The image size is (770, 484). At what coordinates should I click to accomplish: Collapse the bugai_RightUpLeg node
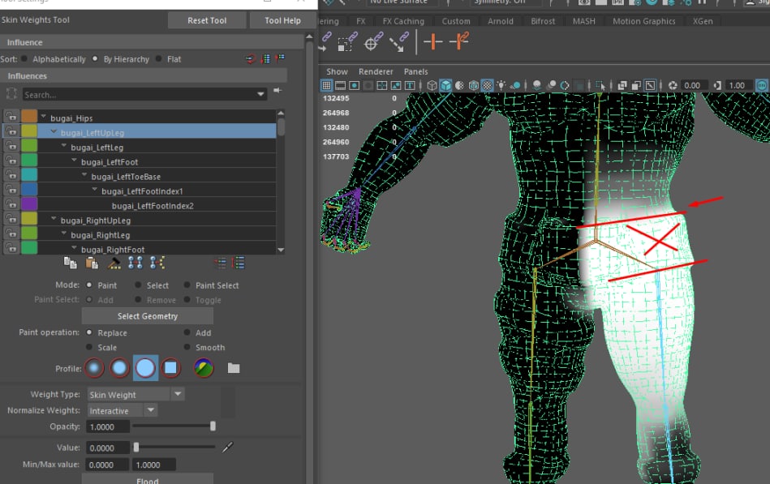(54, 219)
